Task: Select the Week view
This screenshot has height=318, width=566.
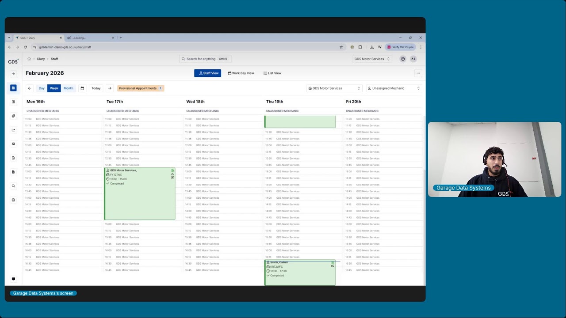Action: coord(54,88)
